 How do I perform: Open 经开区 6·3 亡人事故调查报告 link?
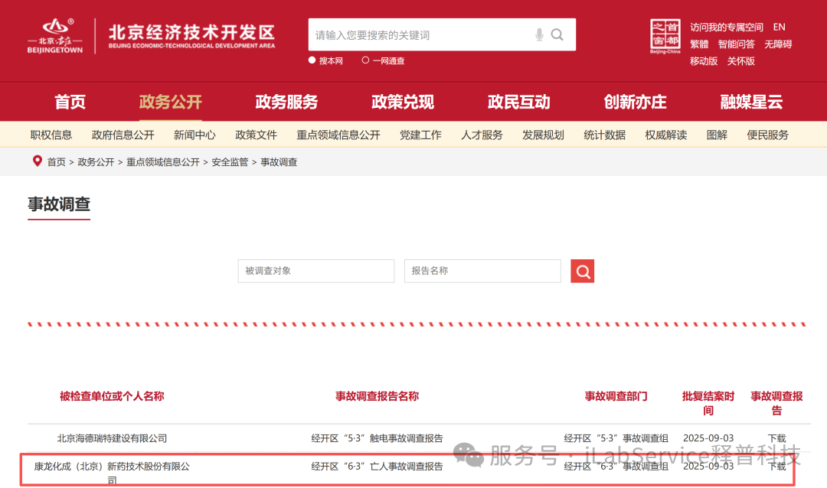click(377, 466)
